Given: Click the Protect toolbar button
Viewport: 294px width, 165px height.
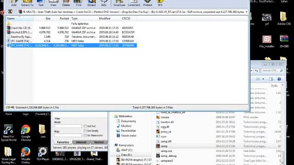Looking at the screenshot, I should [147, 3].
